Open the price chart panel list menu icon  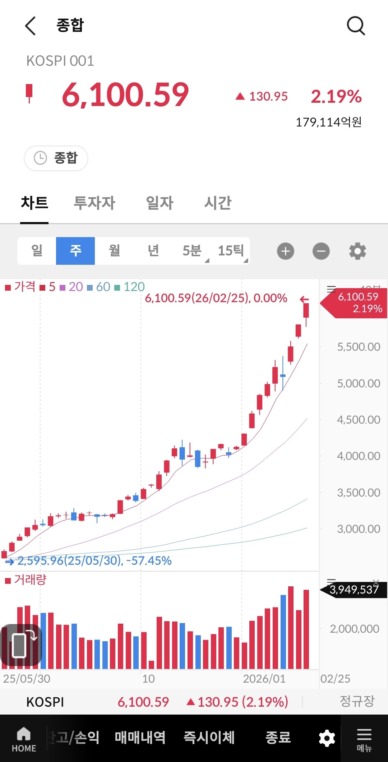click(x=331, y=289)
